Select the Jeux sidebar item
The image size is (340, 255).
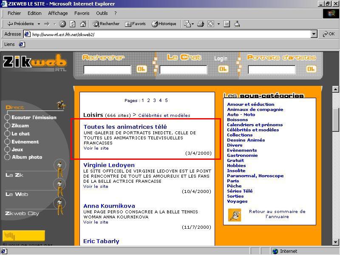(17, 150)
